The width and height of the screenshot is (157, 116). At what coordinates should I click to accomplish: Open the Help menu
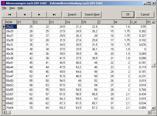coord(20,8)
